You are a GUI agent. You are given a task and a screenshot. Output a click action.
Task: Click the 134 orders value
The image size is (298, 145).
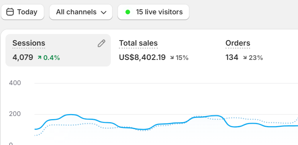[232, 57]
